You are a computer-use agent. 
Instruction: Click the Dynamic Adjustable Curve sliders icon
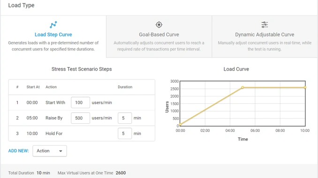(x=265, y=25)
